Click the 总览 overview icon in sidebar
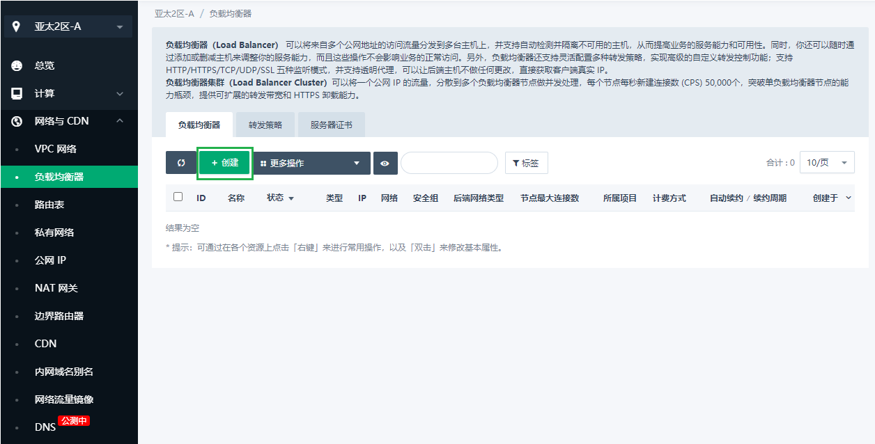 pos(17,65)
